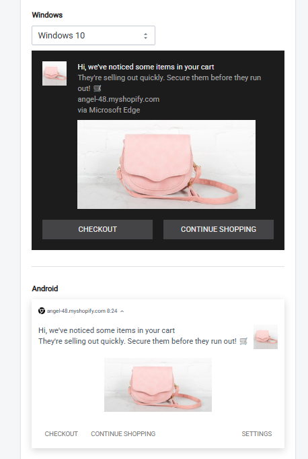The image size is (308, 459).
Task: Click the Windows notification title about cart items
Action: pyautogui.click(x=146, y=67)
